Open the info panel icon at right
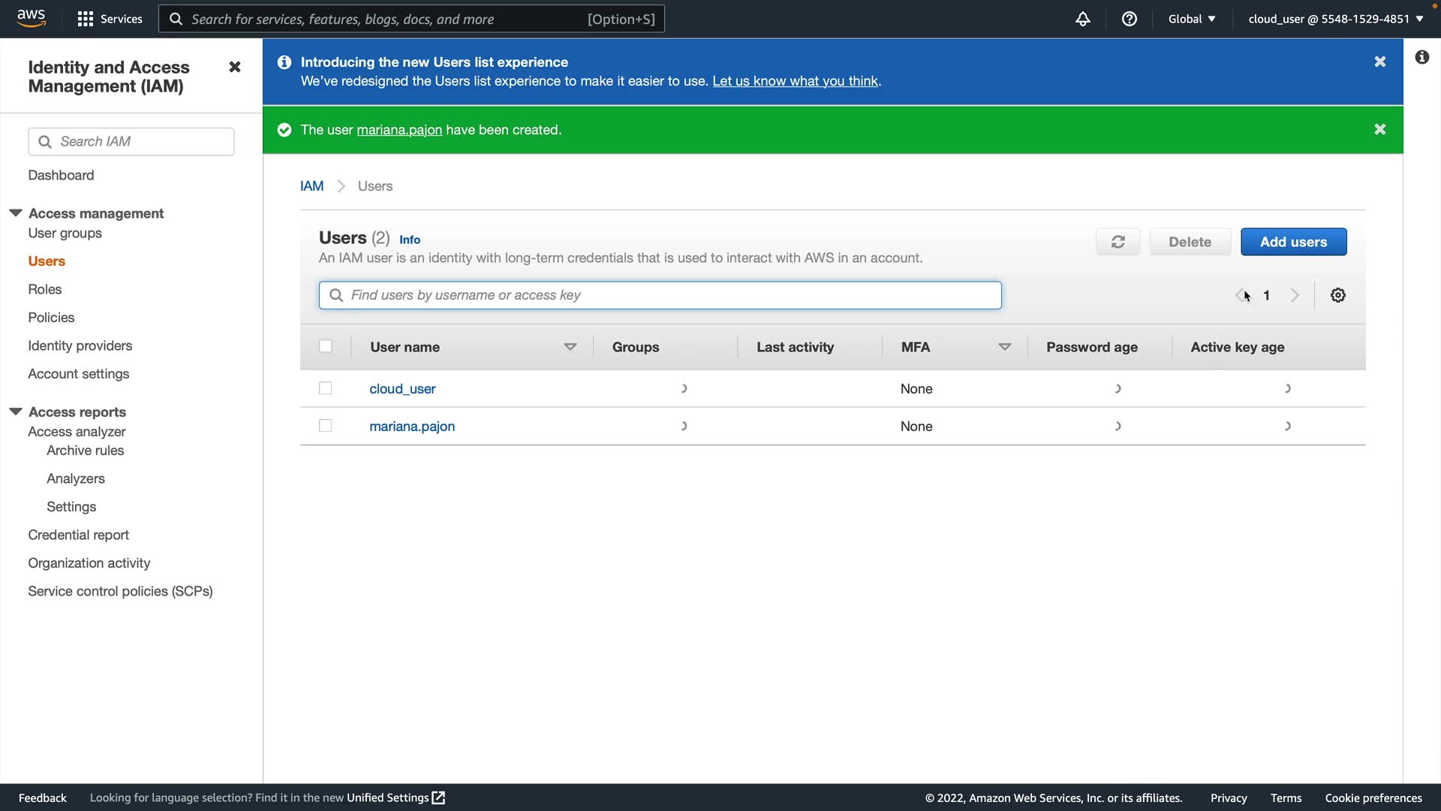This screenshot has height=811, width=1441. (1421, 57)
